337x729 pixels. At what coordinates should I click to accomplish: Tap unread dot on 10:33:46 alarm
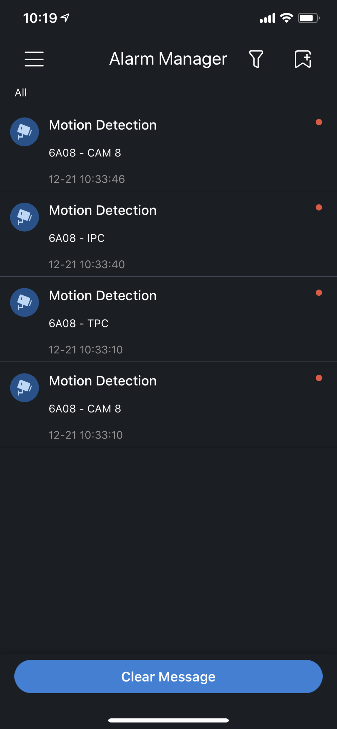319,122
